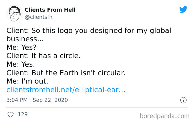Click the line 'Me: Yes?'
The image size is (194, 122).
click(21, 47)
